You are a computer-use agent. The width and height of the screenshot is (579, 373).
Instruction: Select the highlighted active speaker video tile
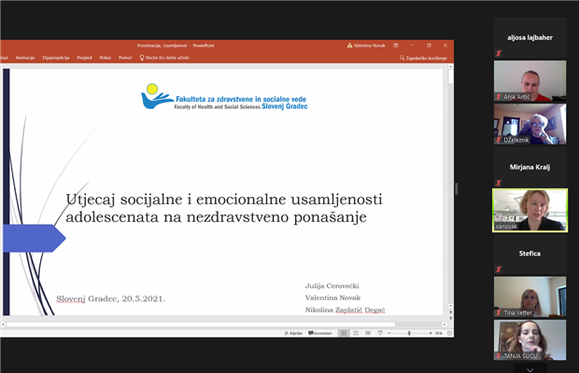(530, 211)
